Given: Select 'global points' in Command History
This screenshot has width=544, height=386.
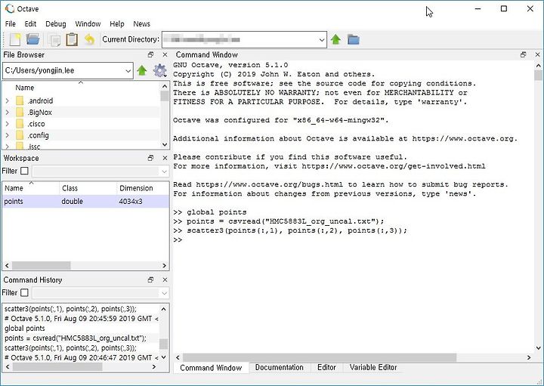Looking at the screenshot, I should click(x=25, y=328).
